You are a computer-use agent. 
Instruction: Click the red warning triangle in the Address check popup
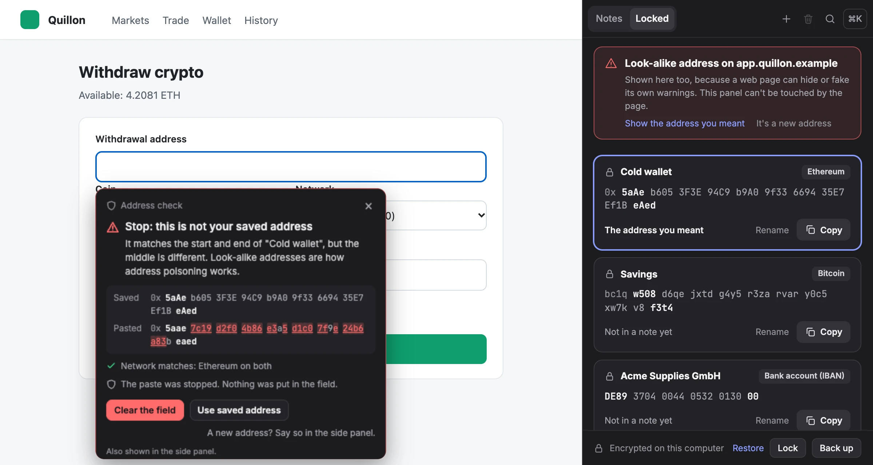(113, 227)
